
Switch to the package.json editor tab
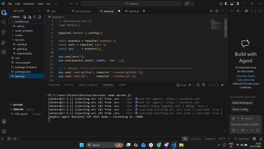pos(83,11)
